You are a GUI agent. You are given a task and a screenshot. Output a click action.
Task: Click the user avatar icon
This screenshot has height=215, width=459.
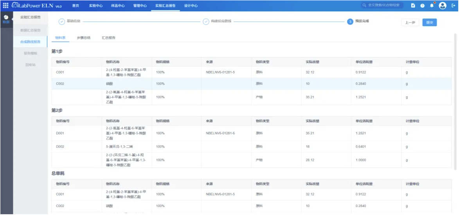coord(442,5)
